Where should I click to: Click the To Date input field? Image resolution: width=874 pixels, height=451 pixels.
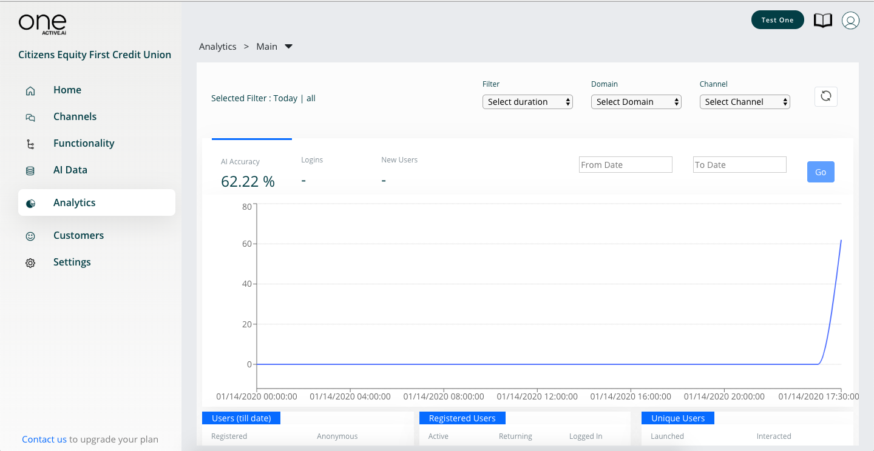(740, 164)
